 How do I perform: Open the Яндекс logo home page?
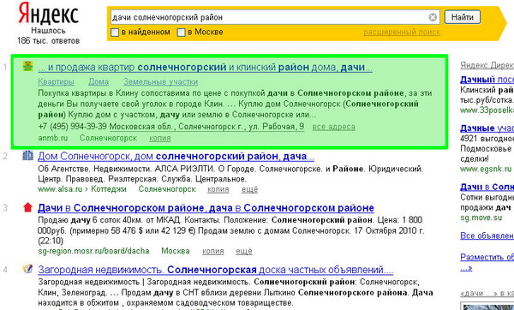(49, 14)
